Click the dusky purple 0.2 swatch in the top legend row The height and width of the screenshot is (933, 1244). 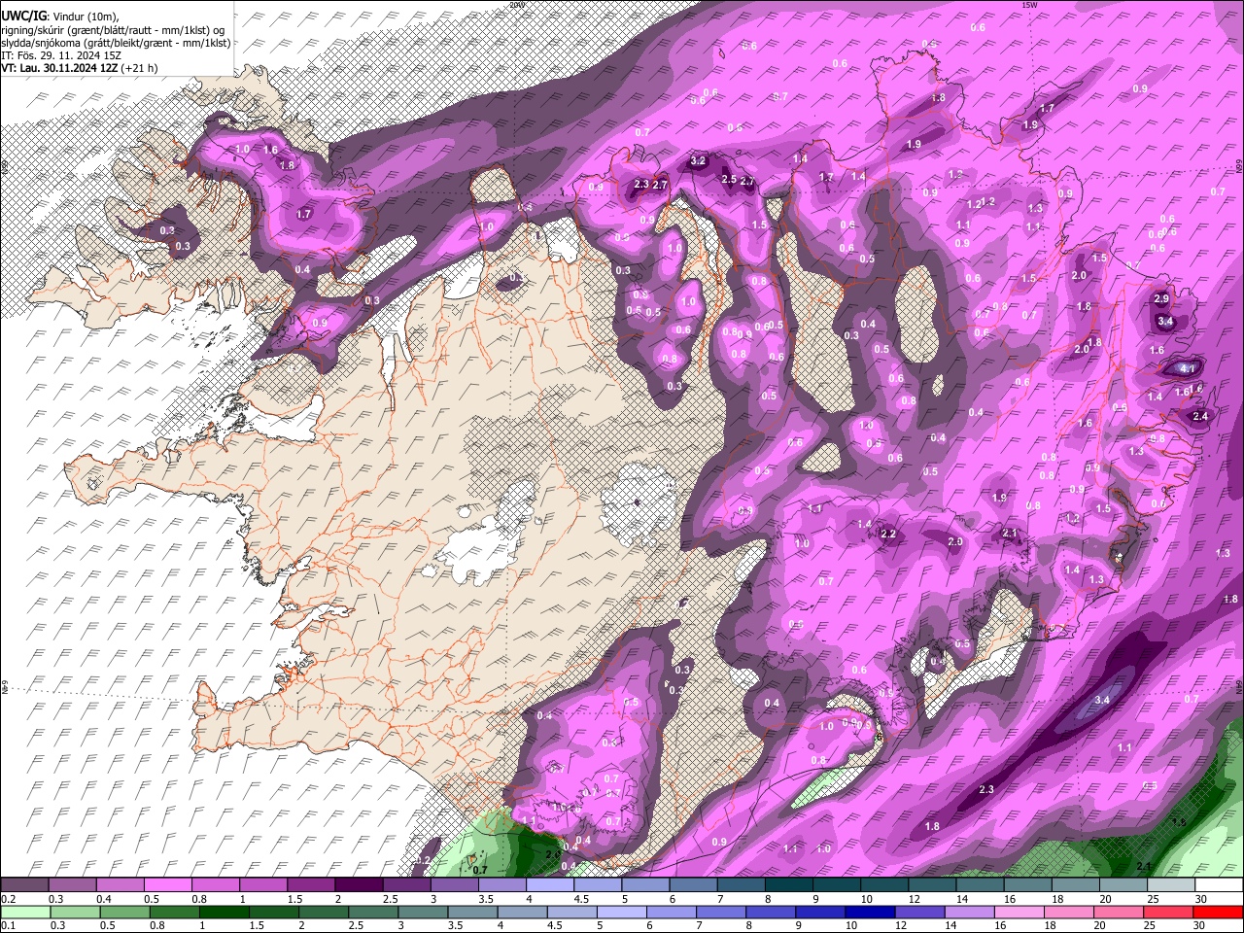[x=24, y=885]
